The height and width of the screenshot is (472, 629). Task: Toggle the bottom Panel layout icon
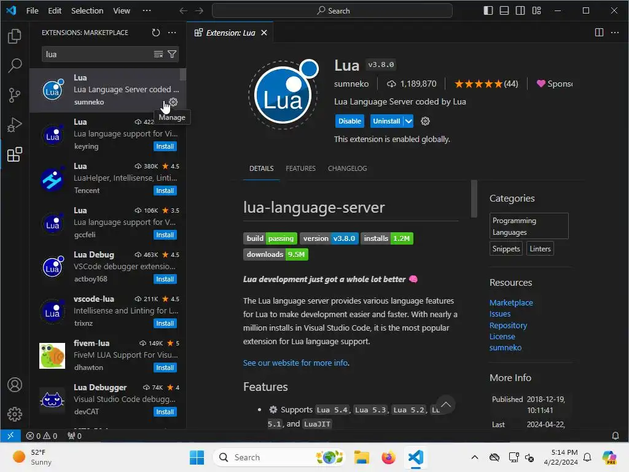click(x=504, y=10)
